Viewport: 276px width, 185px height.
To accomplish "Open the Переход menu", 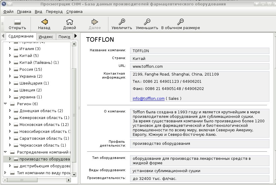I will coord(54,12).
